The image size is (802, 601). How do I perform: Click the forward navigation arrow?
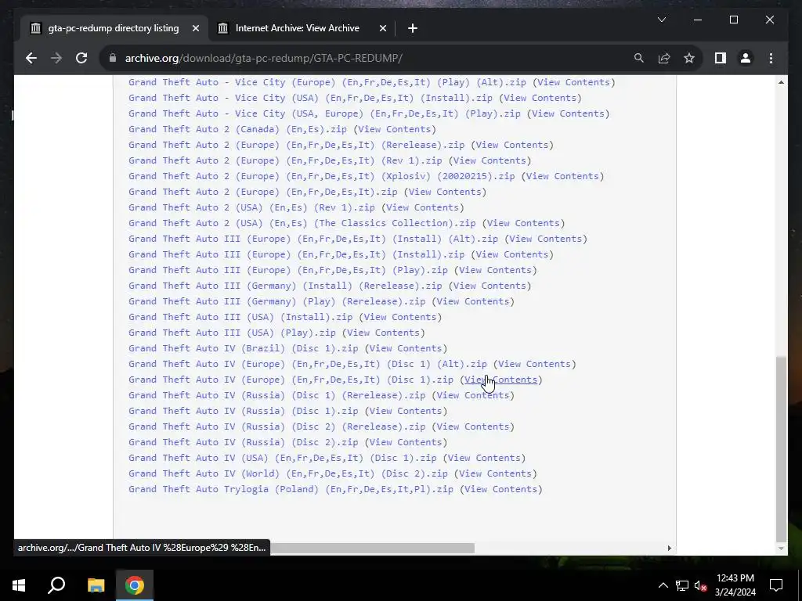[x=56, y=58]
